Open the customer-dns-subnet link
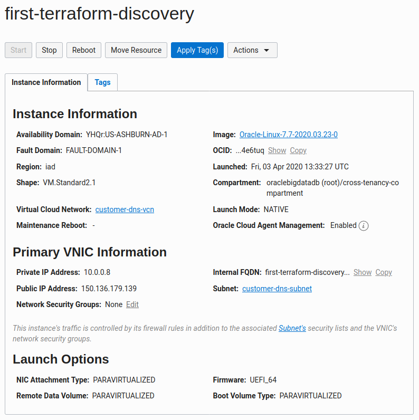This screenshot has width=419, height=420. click(277, 289)
